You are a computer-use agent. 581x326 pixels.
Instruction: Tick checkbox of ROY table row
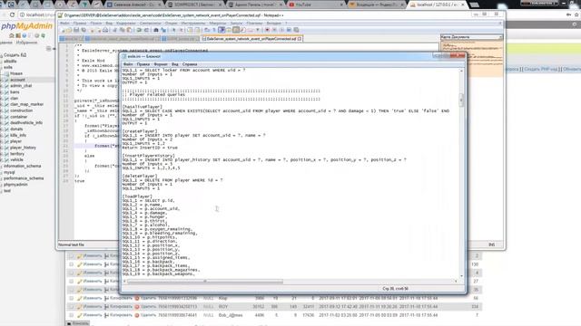tap(71, 306)
